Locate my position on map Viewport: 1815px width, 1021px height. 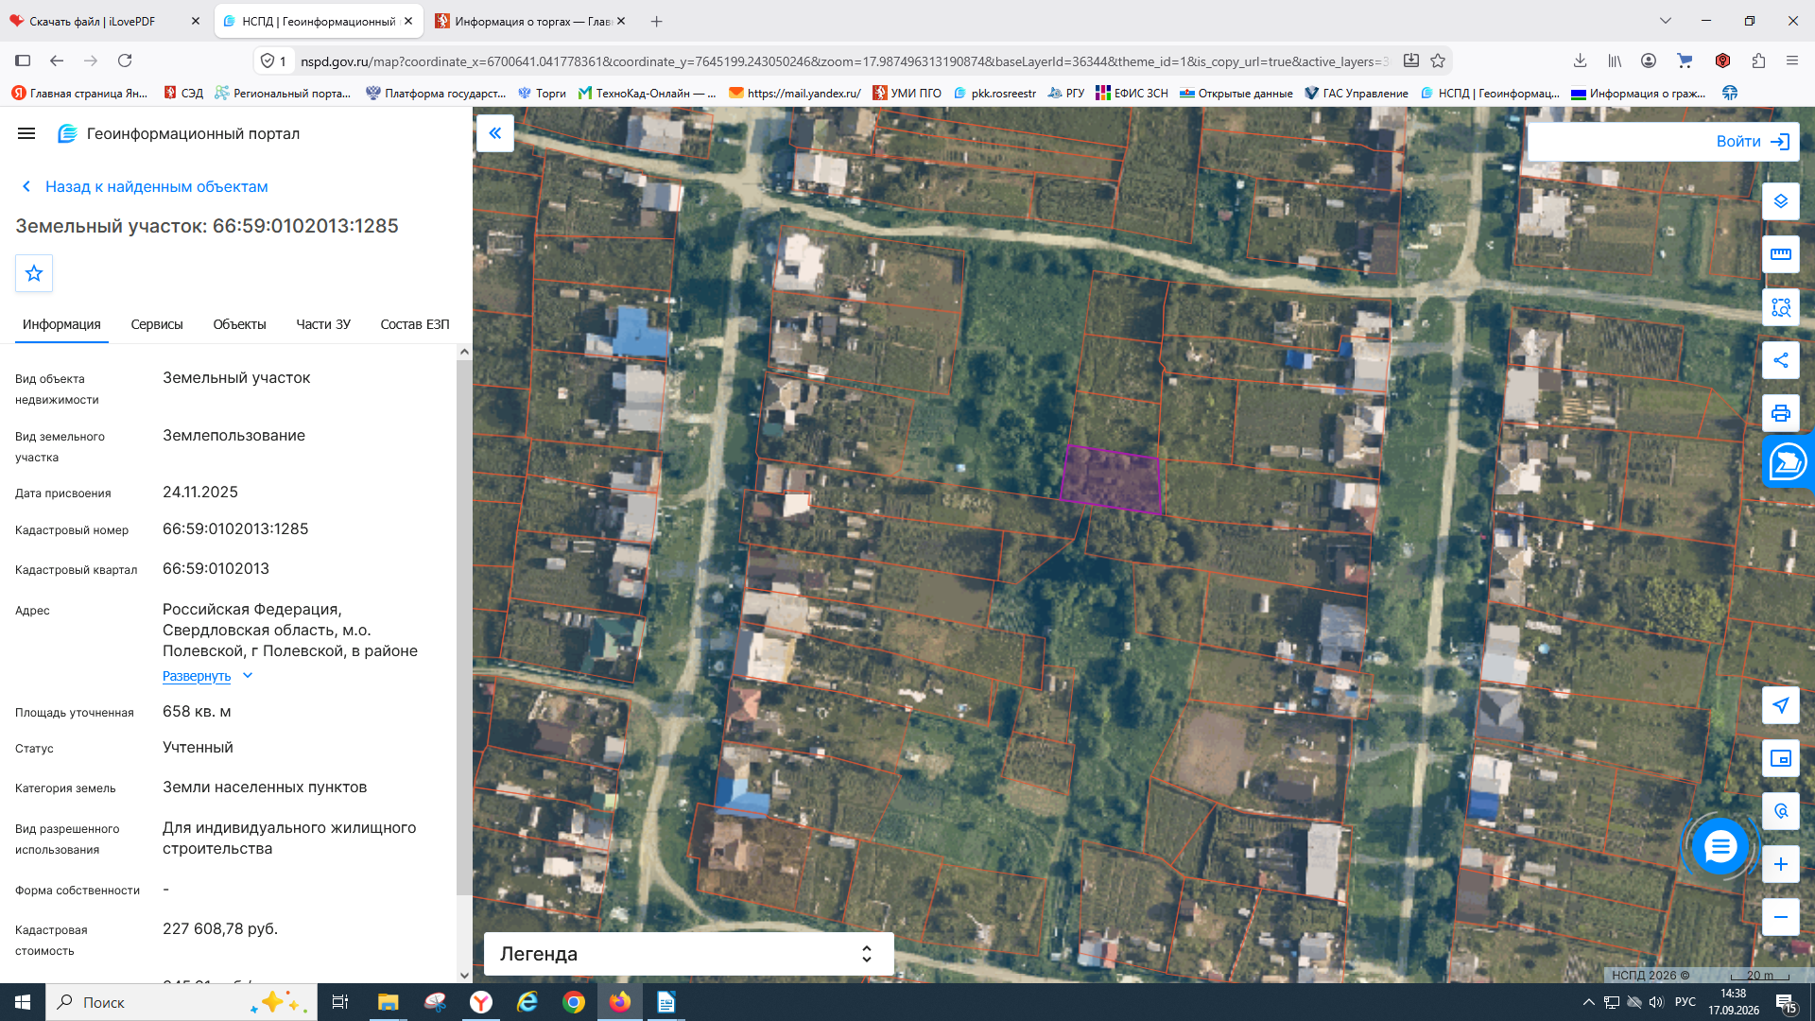click(1781, 705)
